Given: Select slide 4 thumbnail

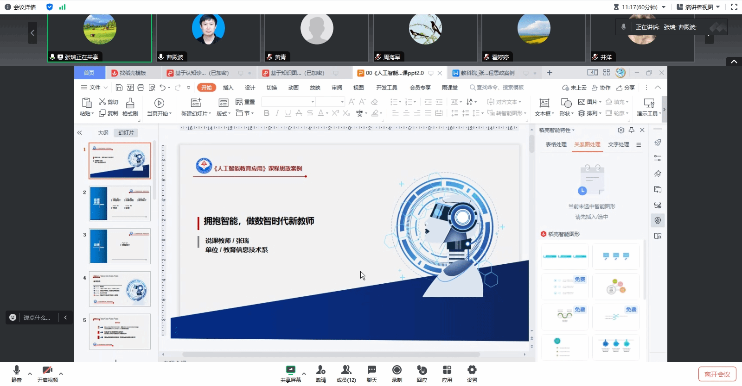Looking at the screenshot, I should click(x=120, y=289).
